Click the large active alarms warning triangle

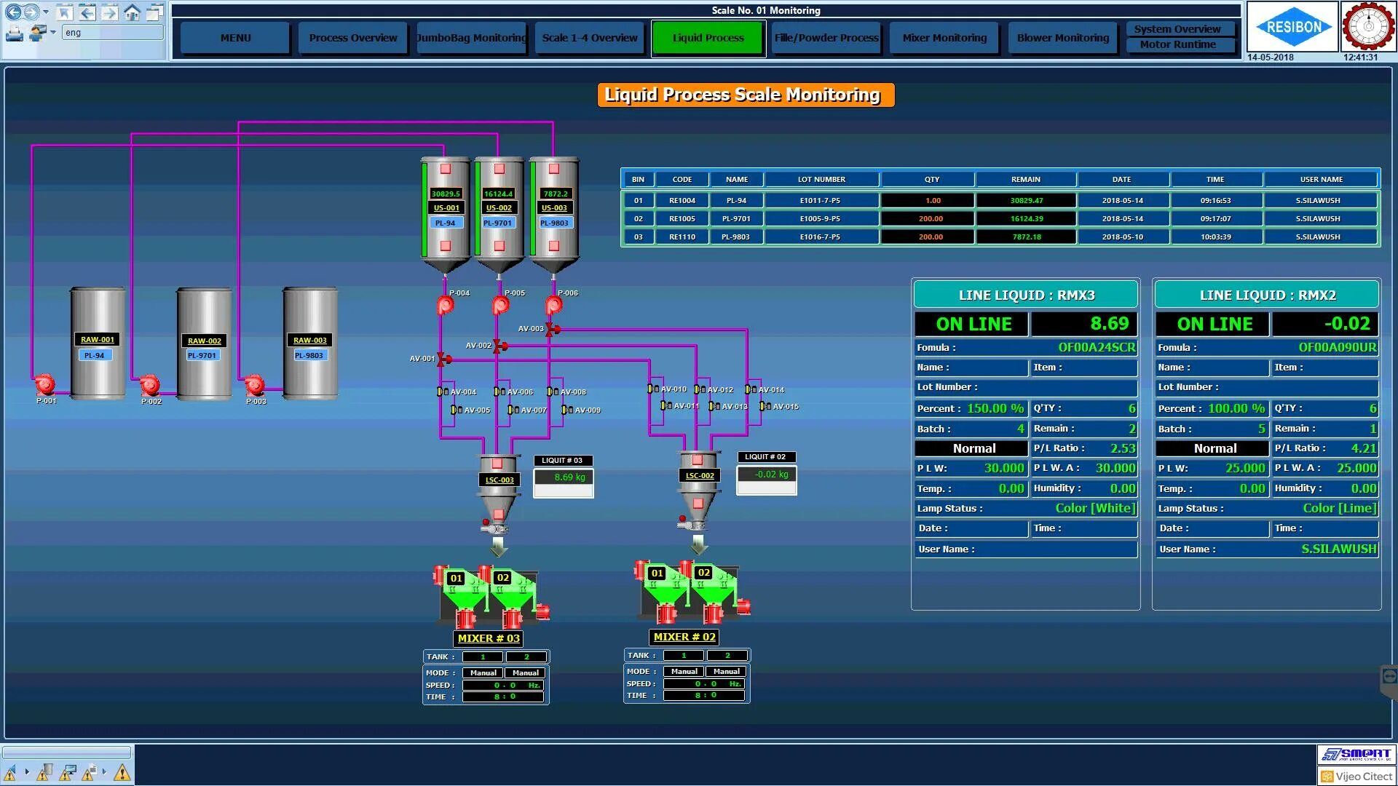tap(122, 772)
